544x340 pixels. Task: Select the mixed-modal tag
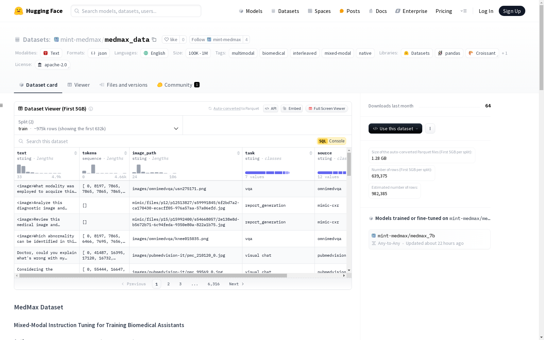pyautogui.click(x=338, y=53)
